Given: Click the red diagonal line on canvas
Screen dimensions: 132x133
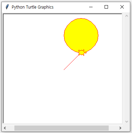Looking at the screenshot, I should (x=71, y=62).
